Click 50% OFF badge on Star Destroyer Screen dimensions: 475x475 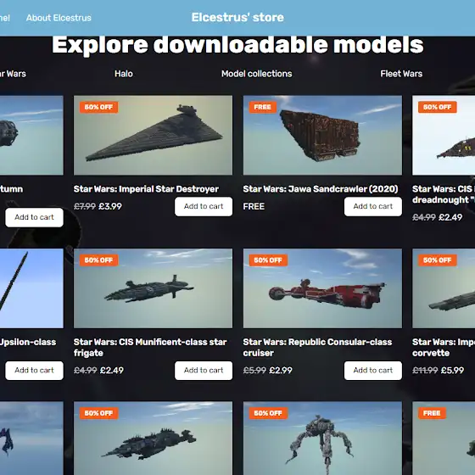coord(98,107)
